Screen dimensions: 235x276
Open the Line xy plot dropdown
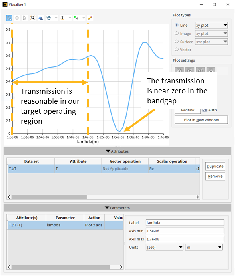[211, 25]
